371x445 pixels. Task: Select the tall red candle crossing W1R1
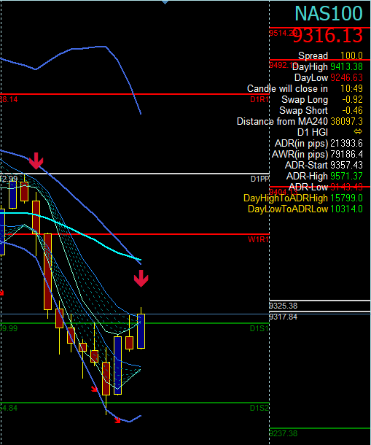pos(47,271)
